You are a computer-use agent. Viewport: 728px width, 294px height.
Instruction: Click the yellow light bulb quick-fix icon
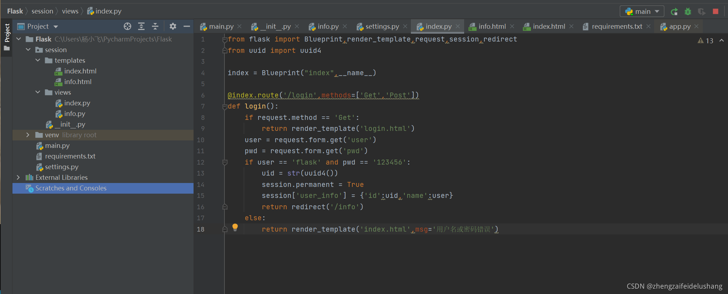[235, 227]
